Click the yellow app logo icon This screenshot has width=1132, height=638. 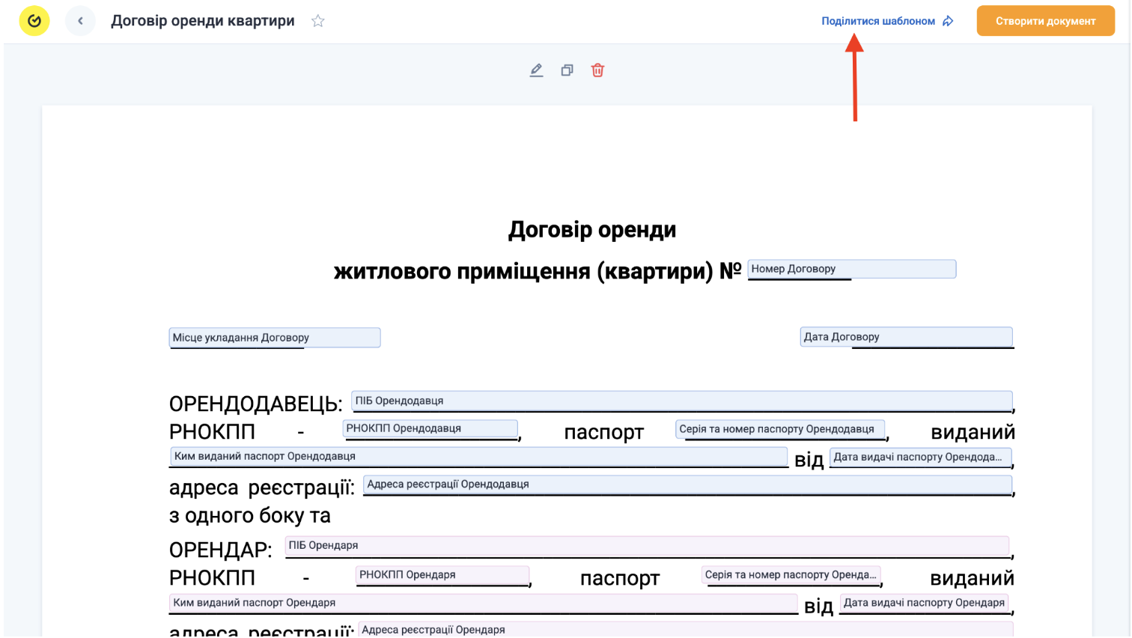[34, 21]
